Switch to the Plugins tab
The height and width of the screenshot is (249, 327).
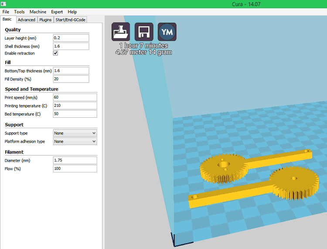[45, 20]
